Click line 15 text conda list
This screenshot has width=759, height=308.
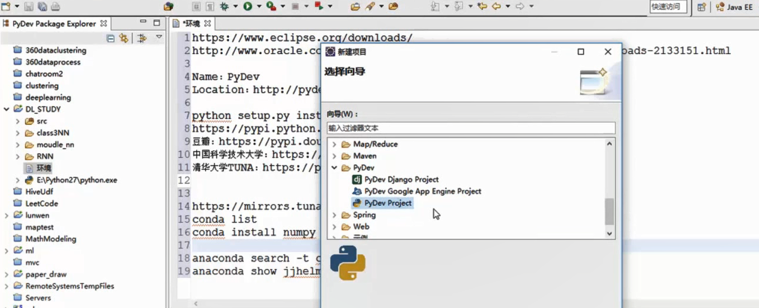coord(224,219)
